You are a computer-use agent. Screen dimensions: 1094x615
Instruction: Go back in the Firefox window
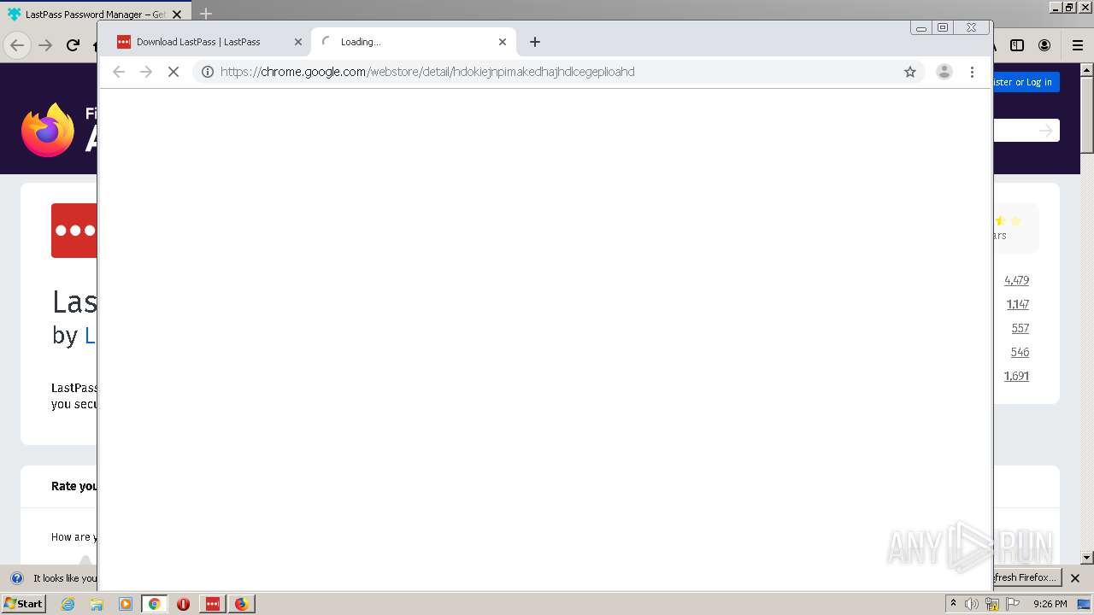point(17,45)
